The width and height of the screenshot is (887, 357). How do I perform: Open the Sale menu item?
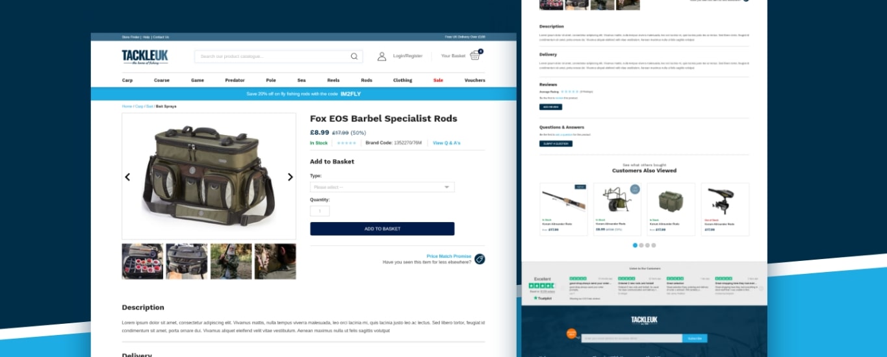[x=438, y=80]
